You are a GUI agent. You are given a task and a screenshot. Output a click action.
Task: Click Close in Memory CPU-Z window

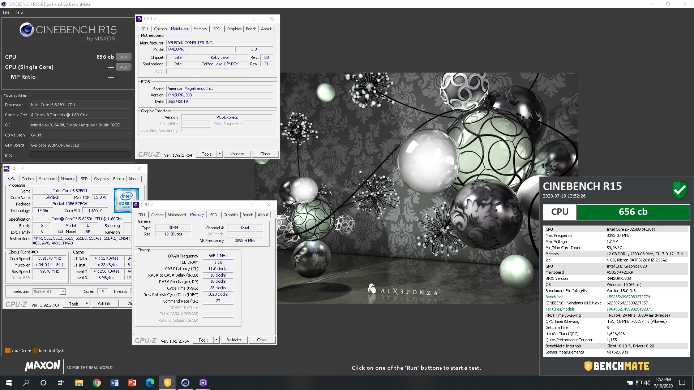tap(262, 340)
